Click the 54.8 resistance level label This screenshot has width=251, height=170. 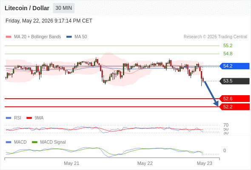pos(228,54)
